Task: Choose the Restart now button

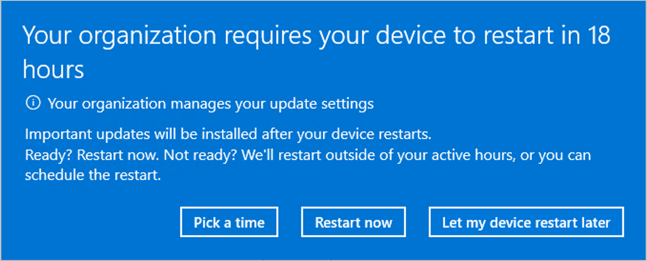Action: tap(353, 222)
